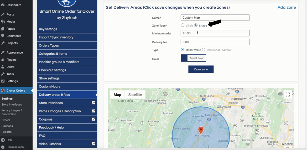Screen dimensions: 307x150
Task: Click the Plugins plug icon
Action: tap(3, 60)
